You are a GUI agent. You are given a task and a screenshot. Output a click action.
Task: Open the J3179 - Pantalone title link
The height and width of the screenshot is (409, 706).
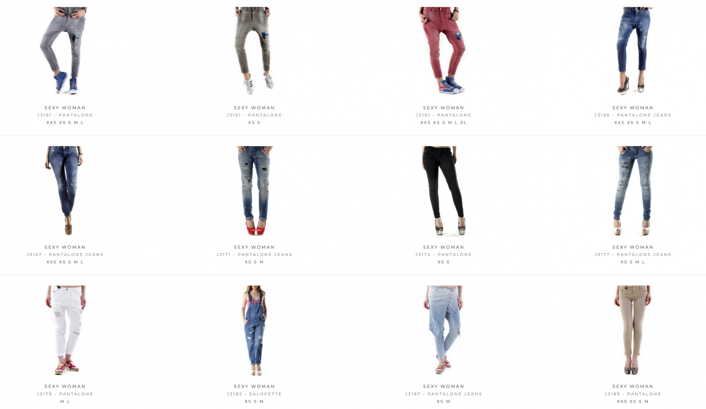tap(65, 394)
